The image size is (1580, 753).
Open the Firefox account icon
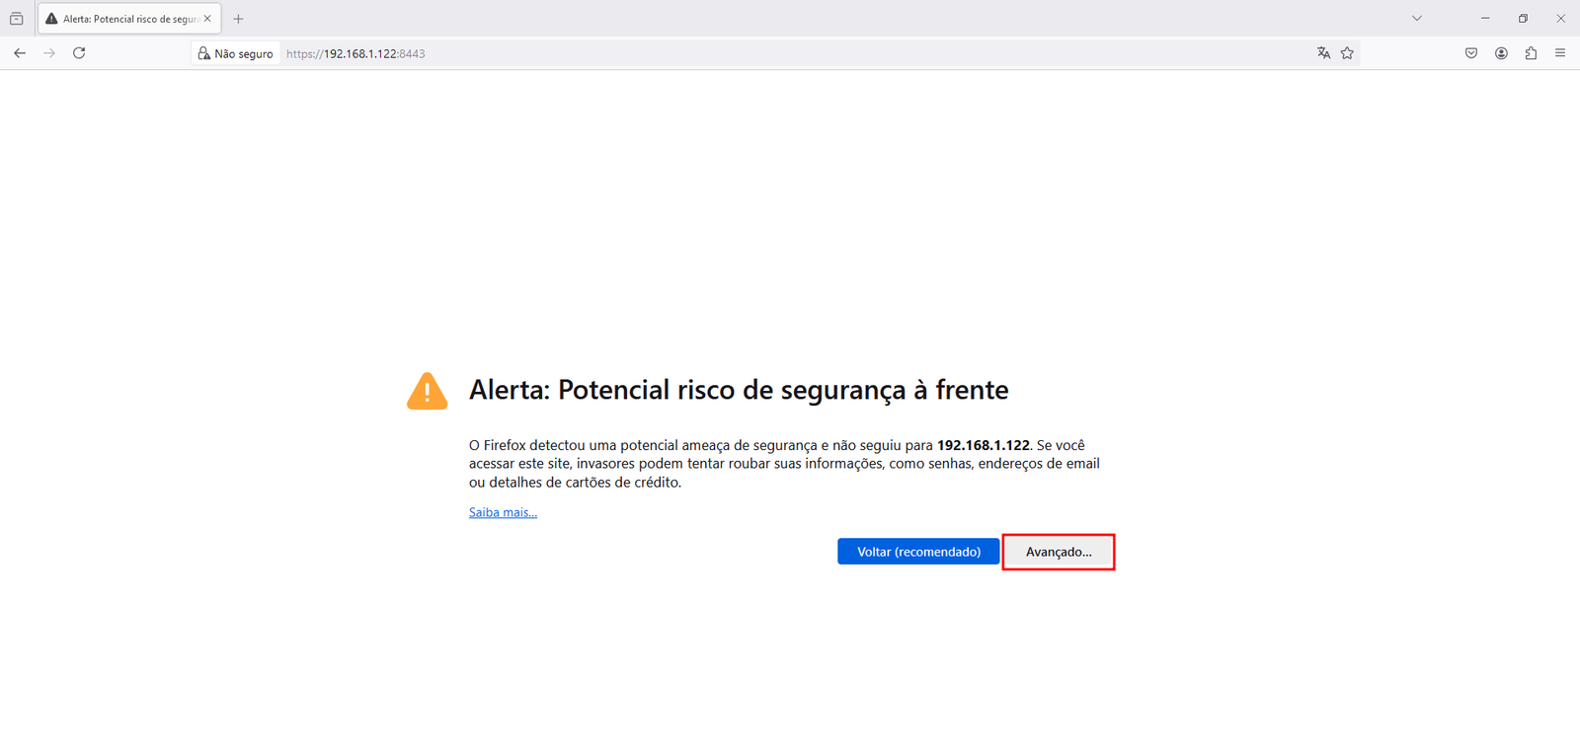[x=1501, y=53]
